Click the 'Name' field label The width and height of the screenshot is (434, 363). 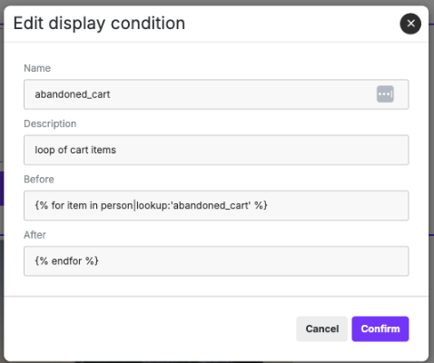tap(37, 68)
